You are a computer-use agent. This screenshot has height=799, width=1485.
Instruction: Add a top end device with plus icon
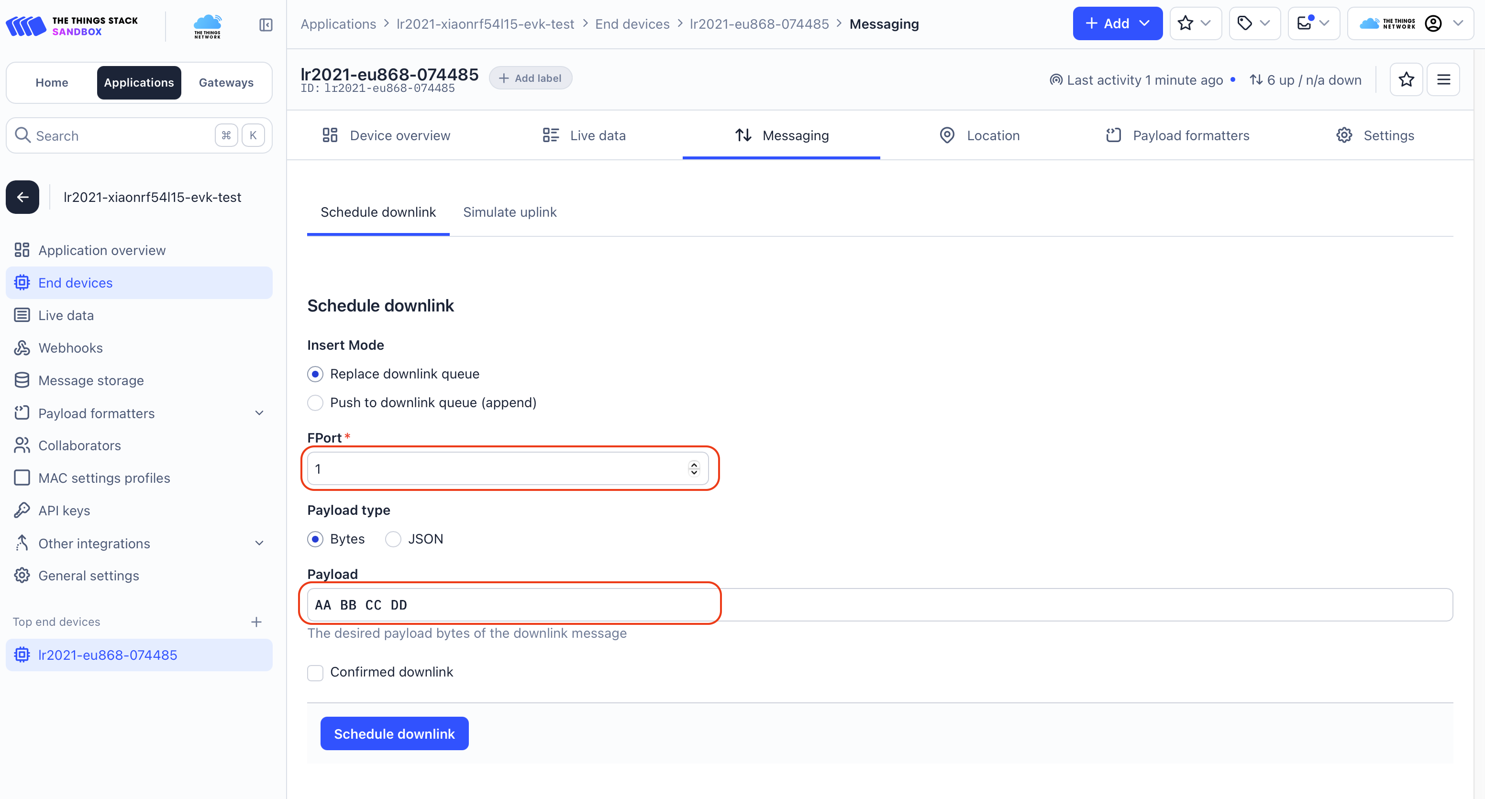256,621
